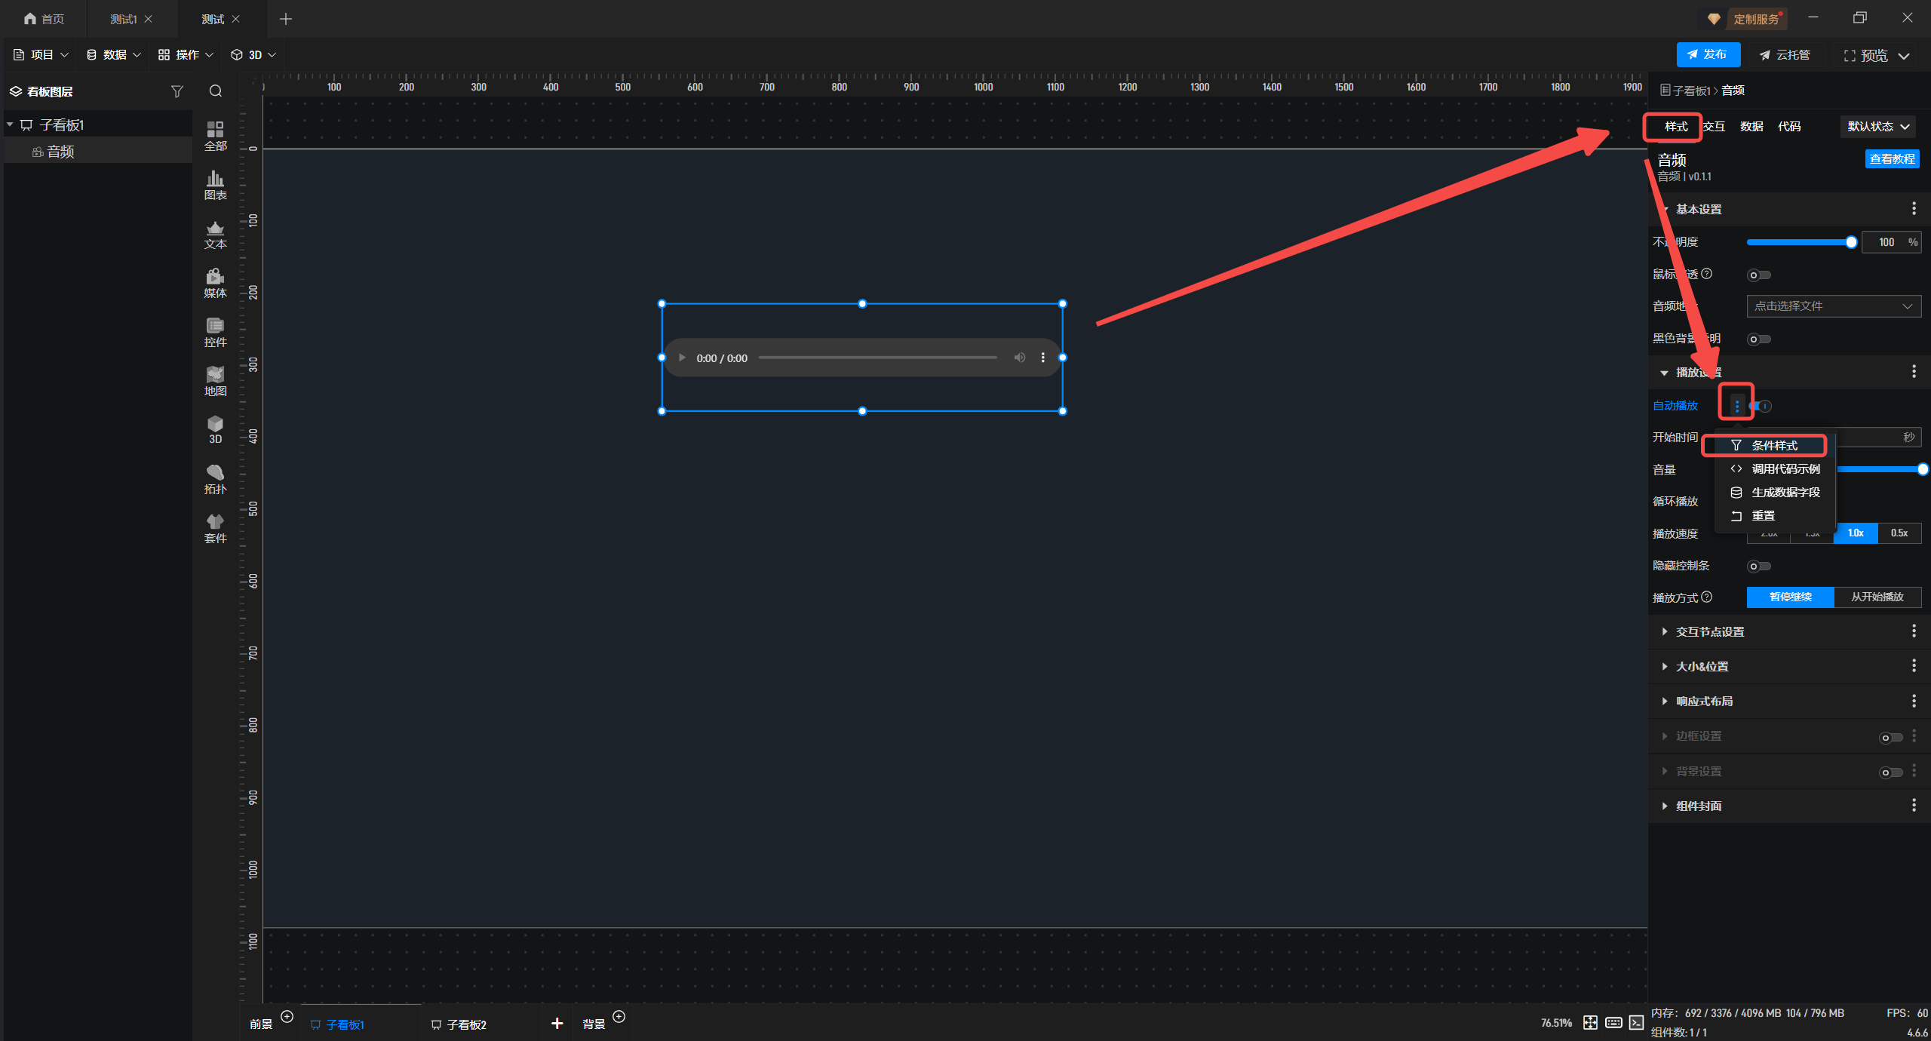Choose 条件样式 from the context menu
This screenshot has height=1041, width=1931.
click(1773, 445)
